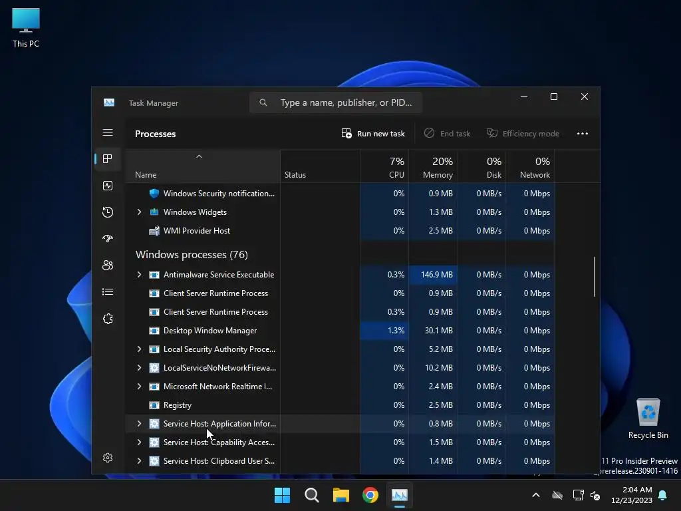Expand the Windows Widgets process group
The height and width of the screenshot is (511, 681).
point(139,212)
